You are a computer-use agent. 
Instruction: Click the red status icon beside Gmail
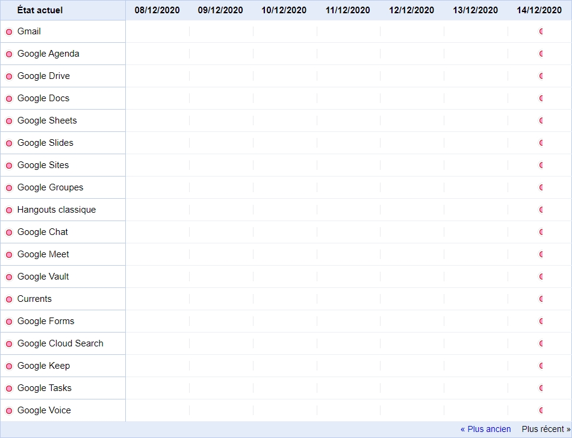pos(9,32)
